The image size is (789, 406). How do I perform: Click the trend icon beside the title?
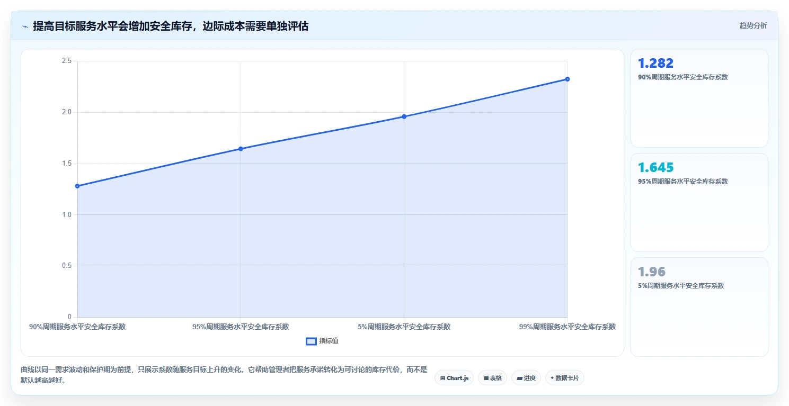pyautogui.click(x=25, y=26)
